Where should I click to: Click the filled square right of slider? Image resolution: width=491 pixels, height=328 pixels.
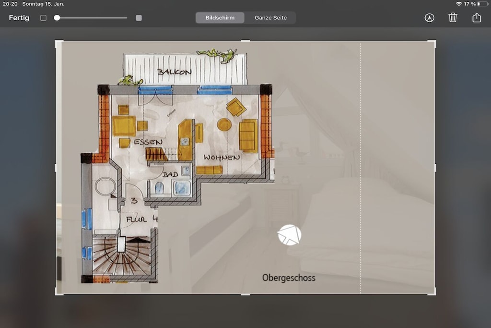click(x=139, y=18)
